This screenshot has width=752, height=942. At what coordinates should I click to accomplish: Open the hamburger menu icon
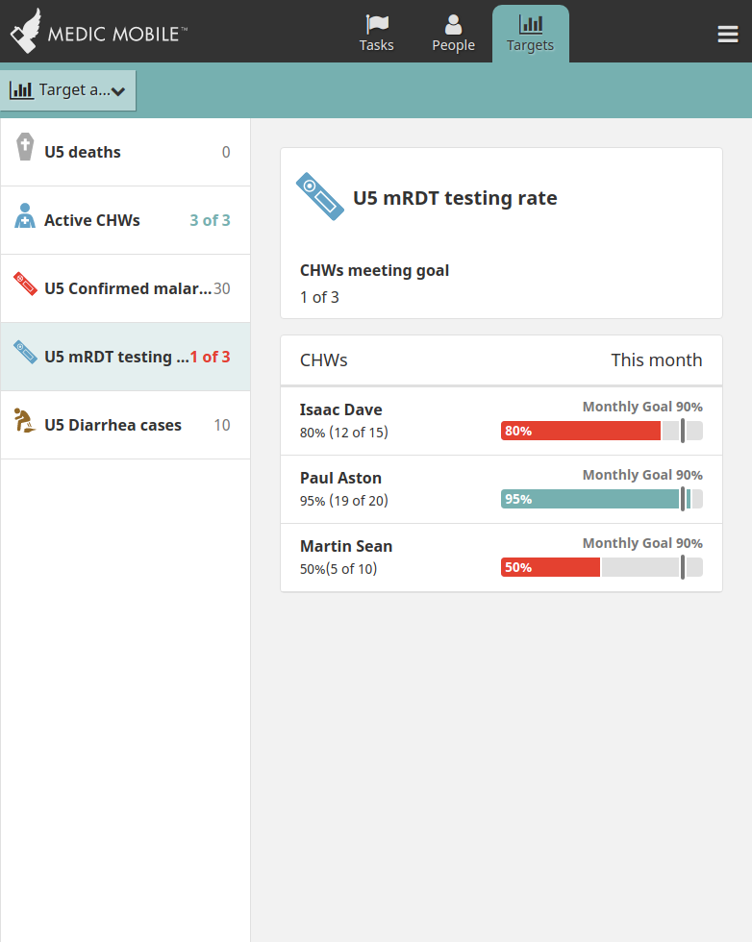tap(727, 35)
